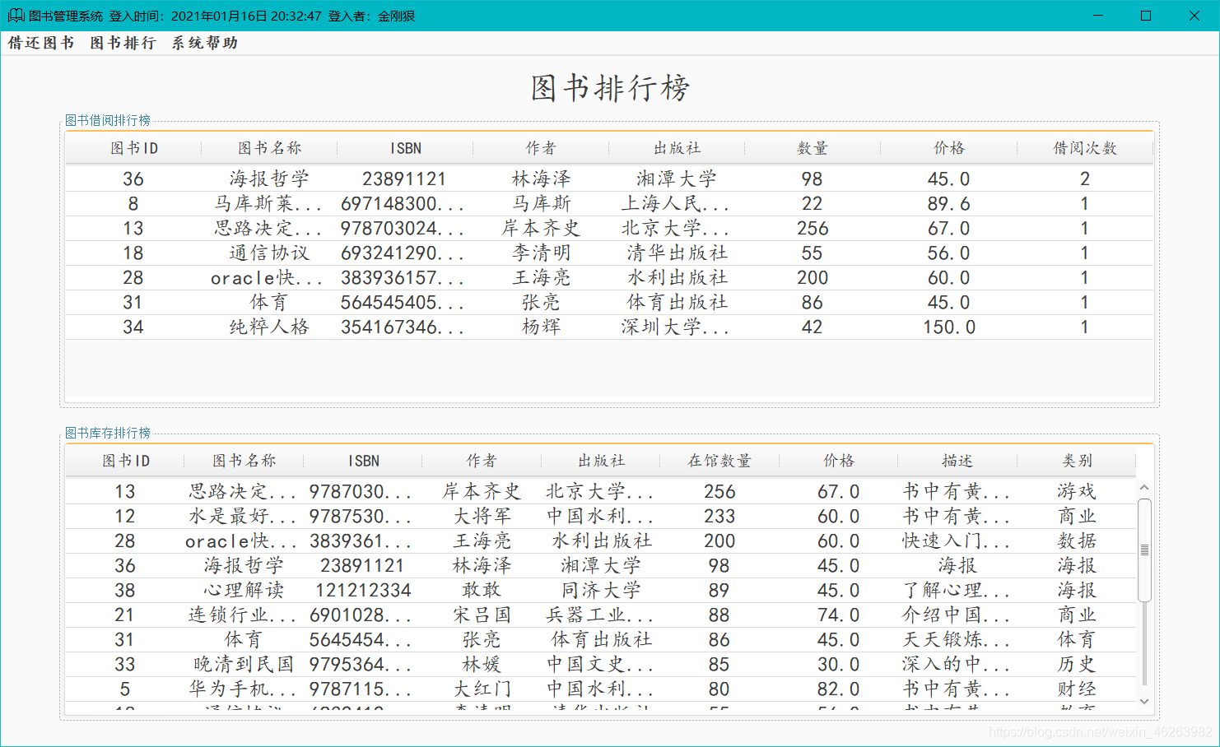Sort borrow table by 图书ID header
This screenshot has height=747, width=1220.
tap(133, 148)
